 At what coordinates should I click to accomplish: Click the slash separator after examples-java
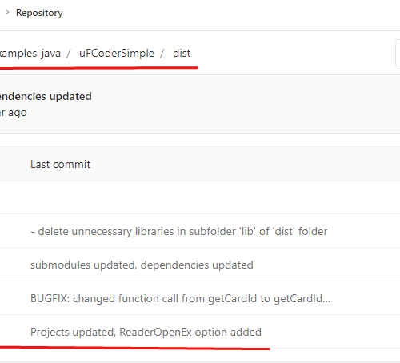pyautogui.click(x=69, y=54)
